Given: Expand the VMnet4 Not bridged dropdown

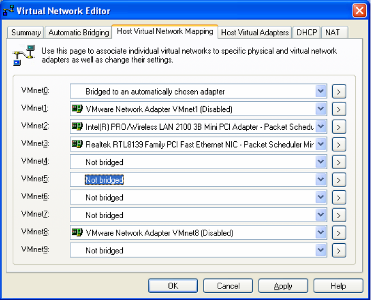Looking at the screenshot, I should pos(321,162).
